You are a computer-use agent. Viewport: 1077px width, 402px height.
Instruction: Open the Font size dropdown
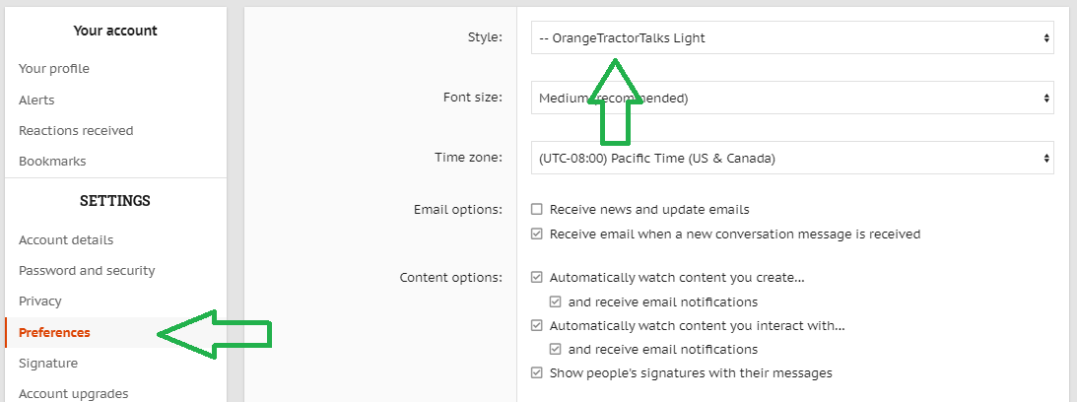click(x=792, y=99)
